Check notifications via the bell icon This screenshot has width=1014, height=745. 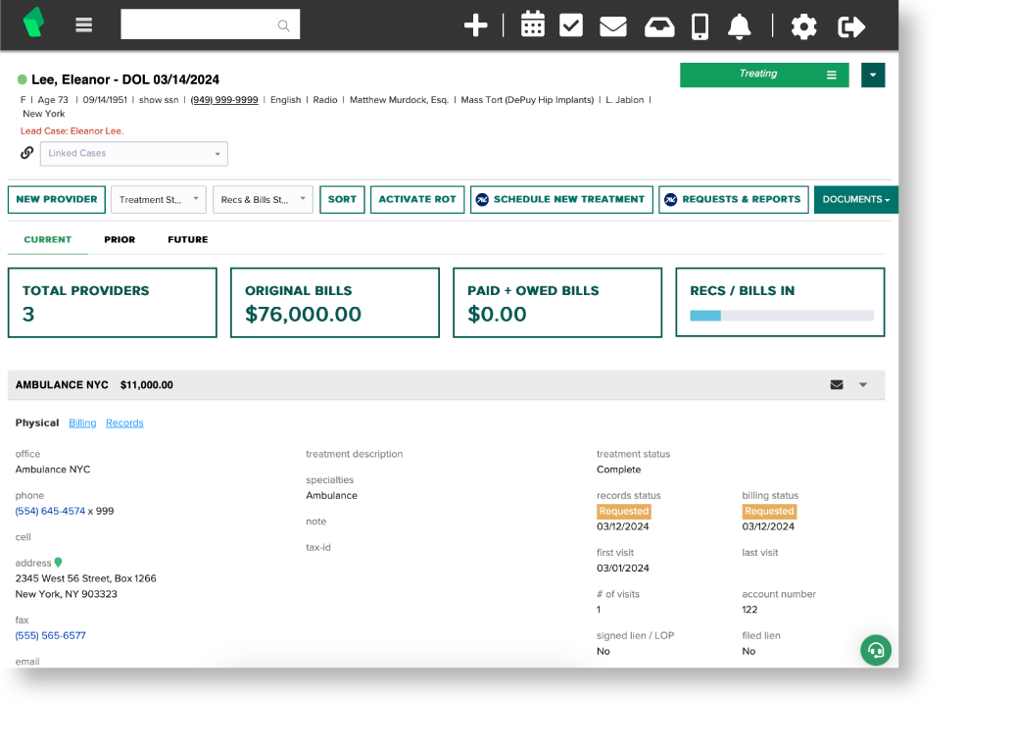coord(740,25)
